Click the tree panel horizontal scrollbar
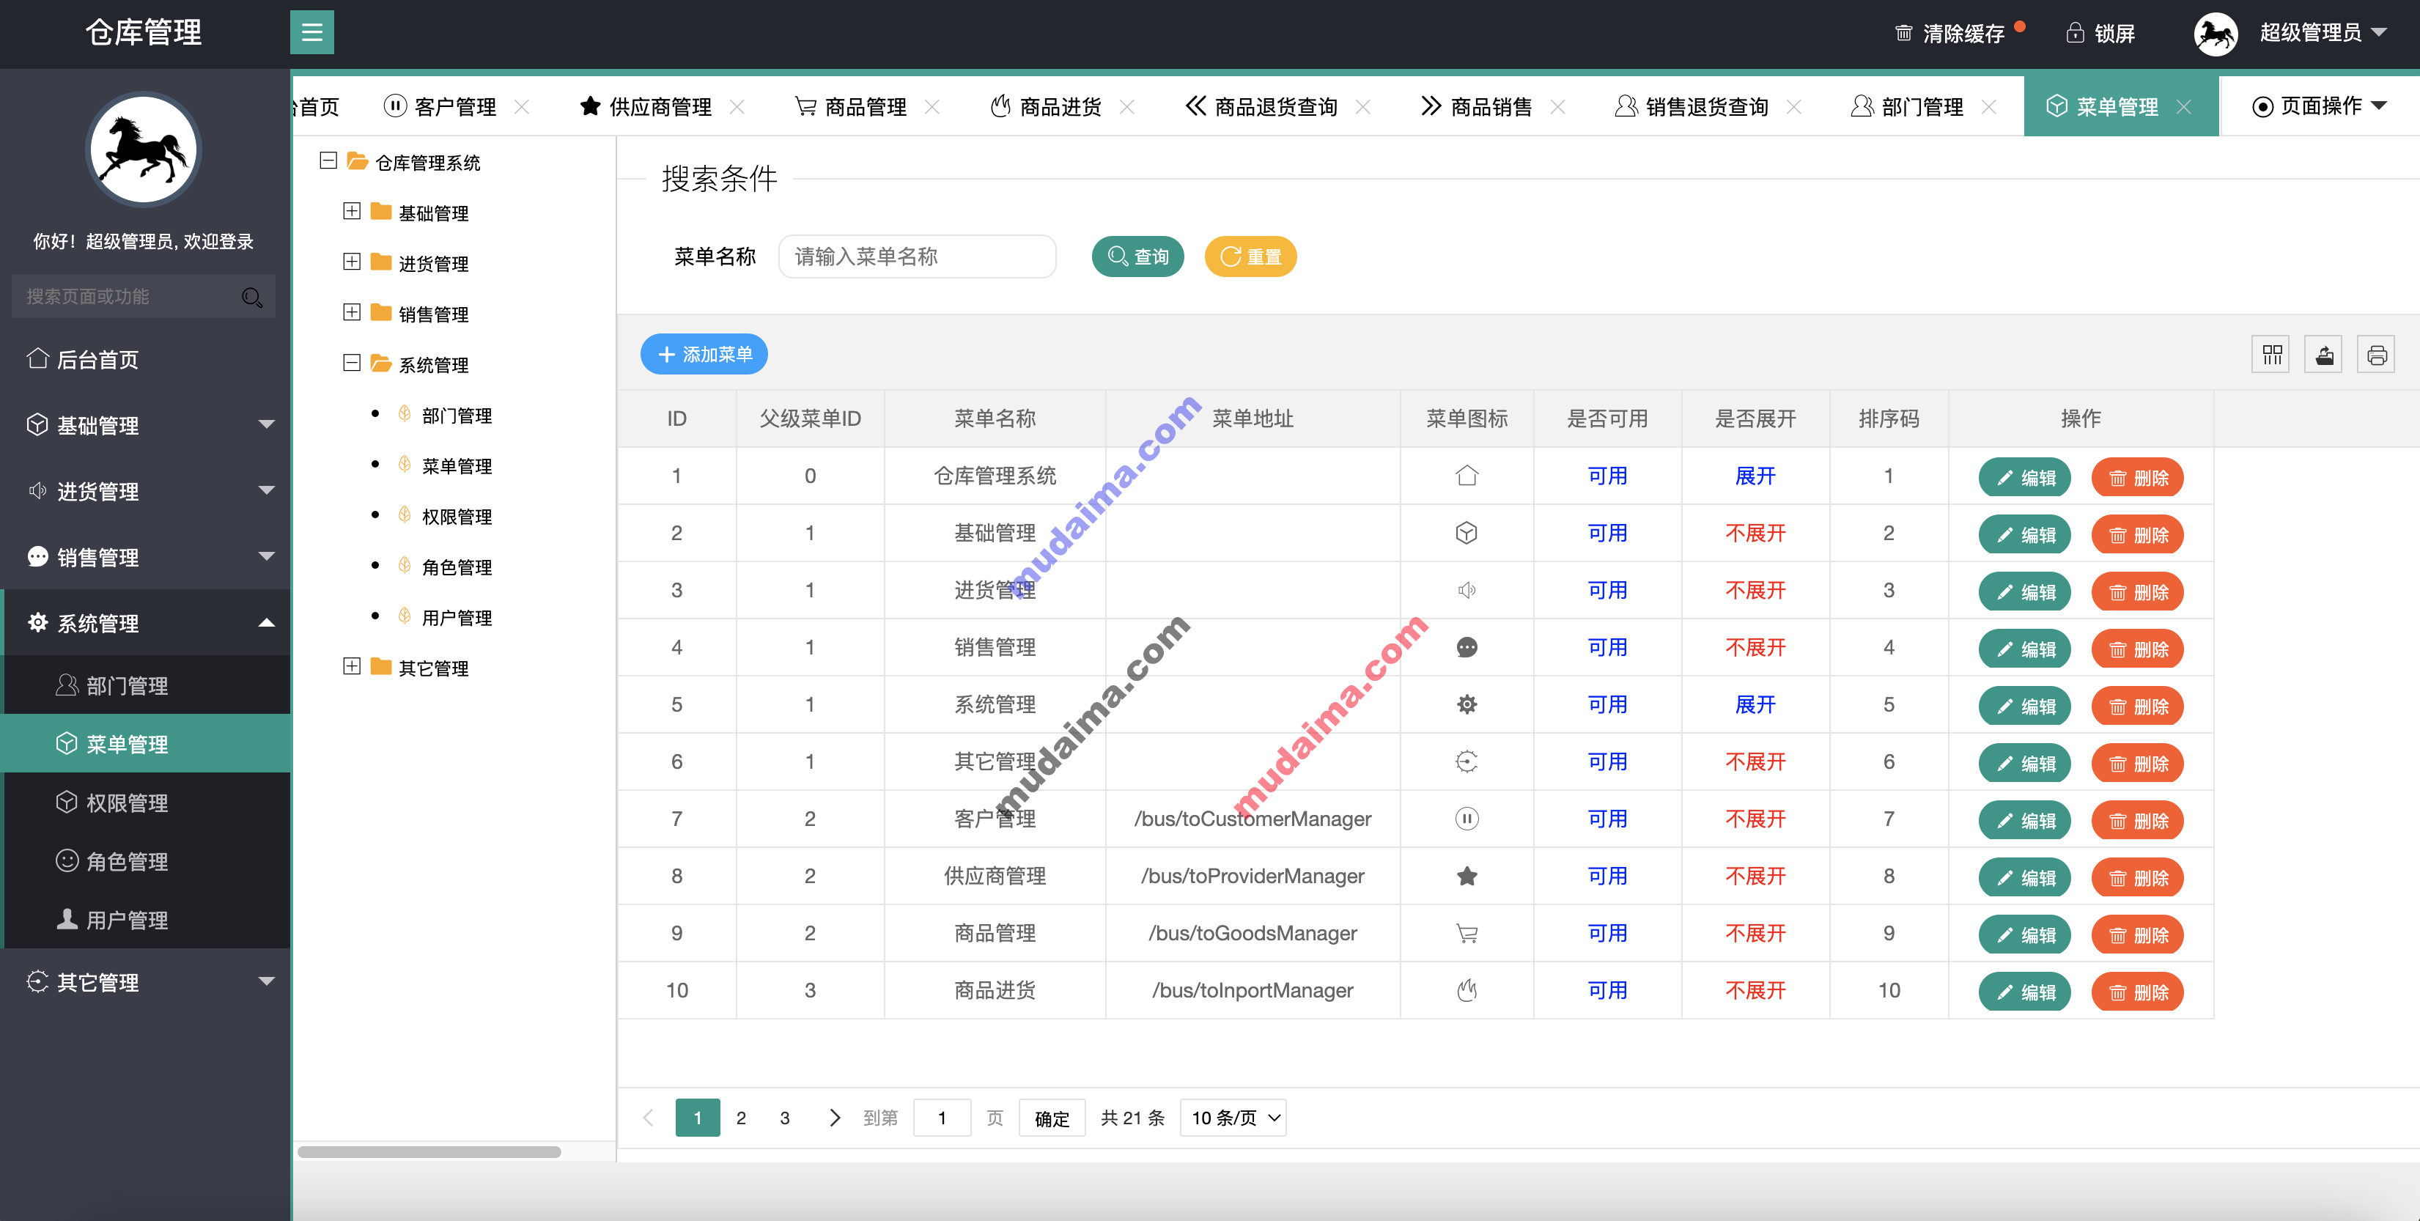The height and width of the screenshot is (1221, 2420). (429, 1151)
